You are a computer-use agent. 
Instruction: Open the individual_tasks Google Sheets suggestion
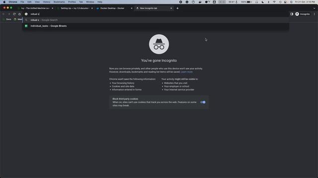coord(156,26)
